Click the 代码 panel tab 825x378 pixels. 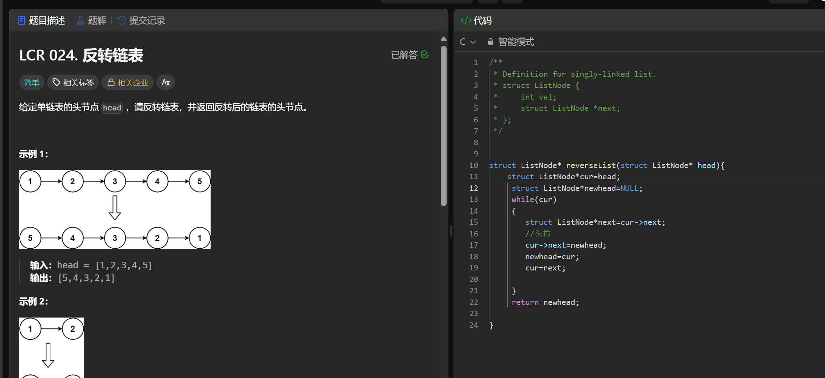(x=476, y=21)
